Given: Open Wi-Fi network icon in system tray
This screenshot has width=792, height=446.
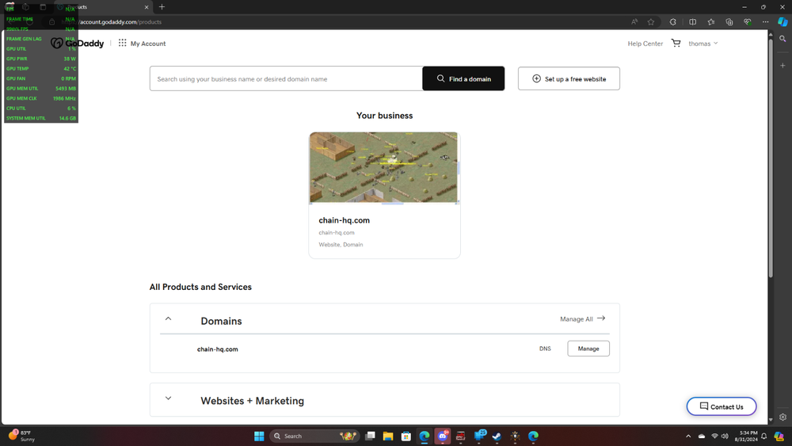Looking at the screenshot, I should [x=714, y=436].
